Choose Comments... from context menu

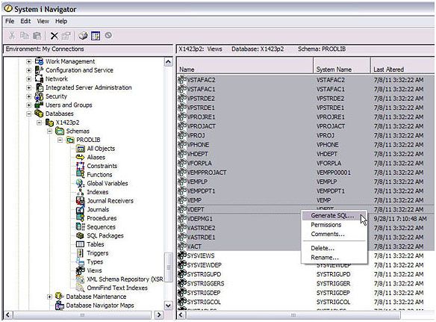pyautogui.click(x=334, y=234)
